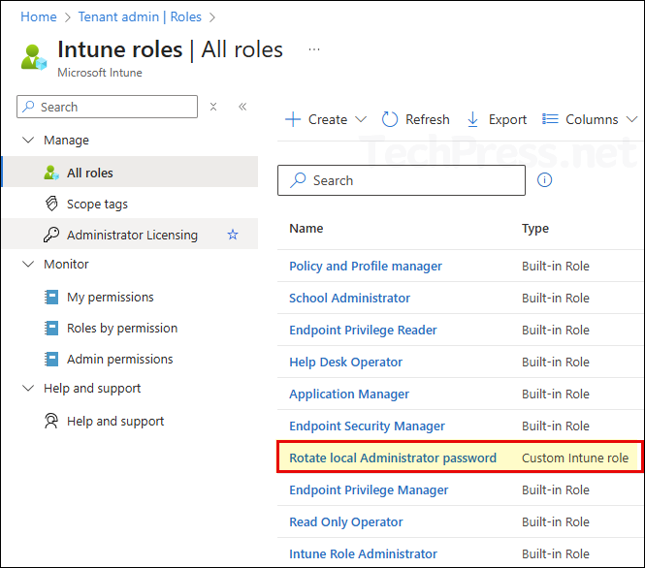The image size is (645, 568).
Task: Collapse the Help and support section chevron
Action: point(28,388)
